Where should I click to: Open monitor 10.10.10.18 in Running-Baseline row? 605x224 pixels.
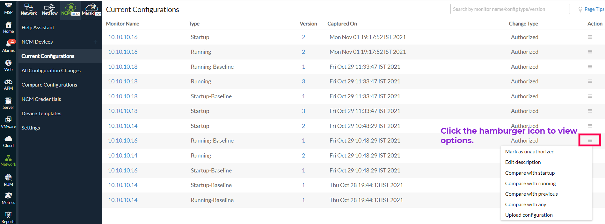tap(123, 66)
